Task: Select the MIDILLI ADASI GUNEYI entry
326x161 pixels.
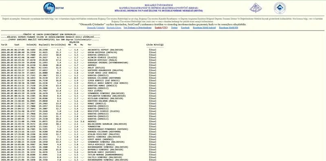Action: coord(108,83)
